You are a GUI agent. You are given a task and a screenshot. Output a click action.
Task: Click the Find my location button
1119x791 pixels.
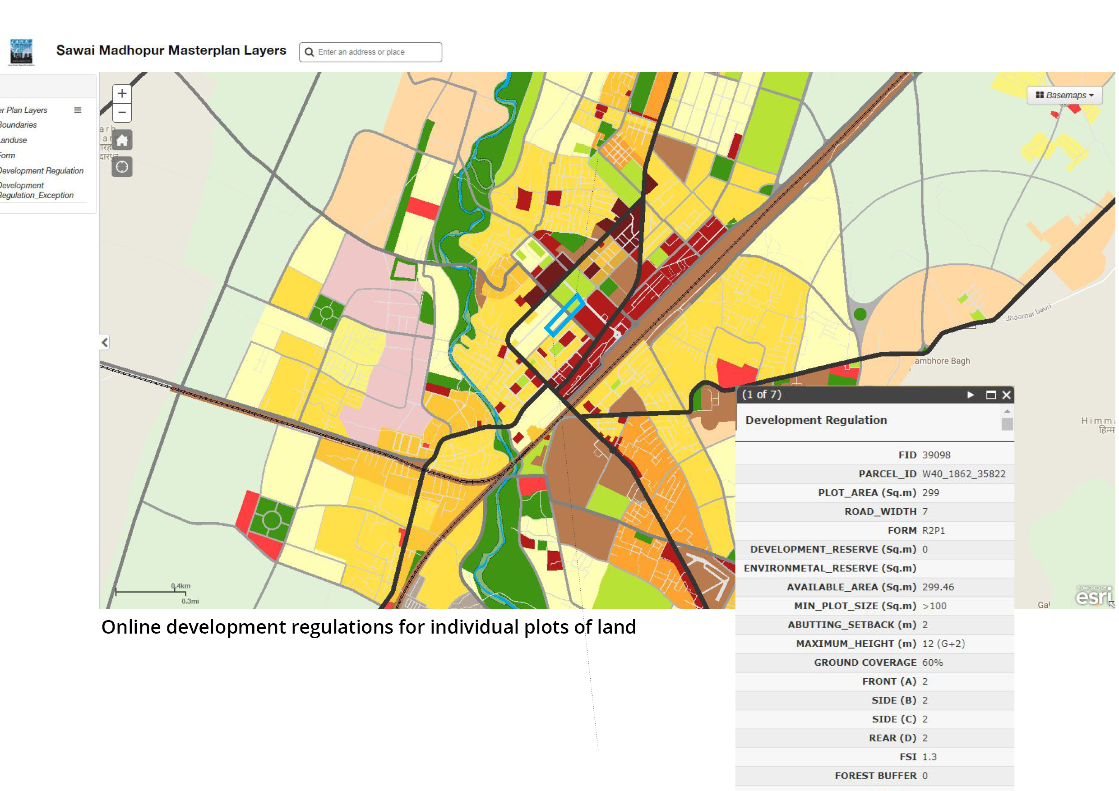tap(122, 167)
